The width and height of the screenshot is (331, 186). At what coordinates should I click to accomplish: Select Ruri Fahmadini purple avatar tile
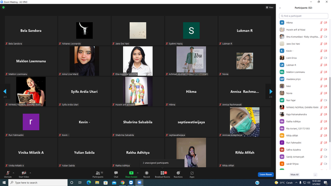pyautogui.click(x=31, y=122)
